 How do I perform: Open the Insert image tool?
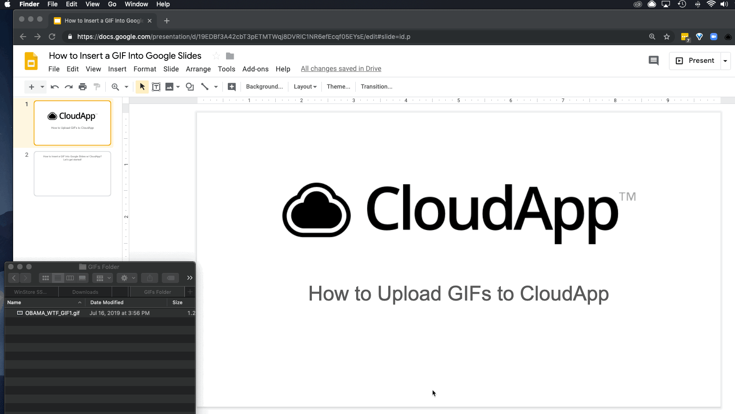pyautogui.click(x=170, y=86)
